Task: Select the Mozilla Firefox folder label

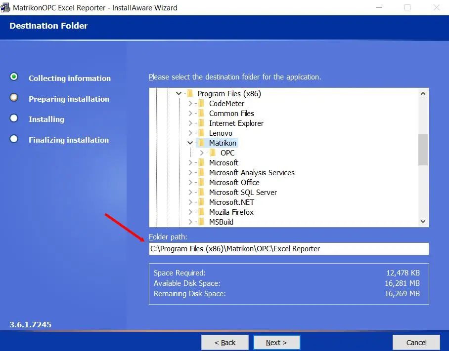Action: point(231,212)
